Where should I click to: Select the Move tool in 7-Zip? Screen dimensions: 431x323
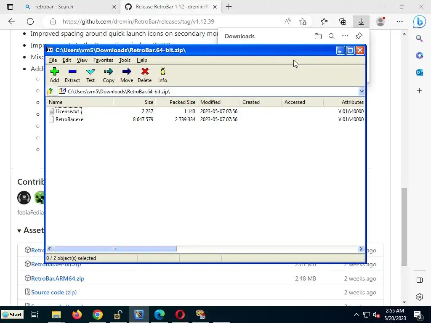pyautogui.click(x=127, y=75)
